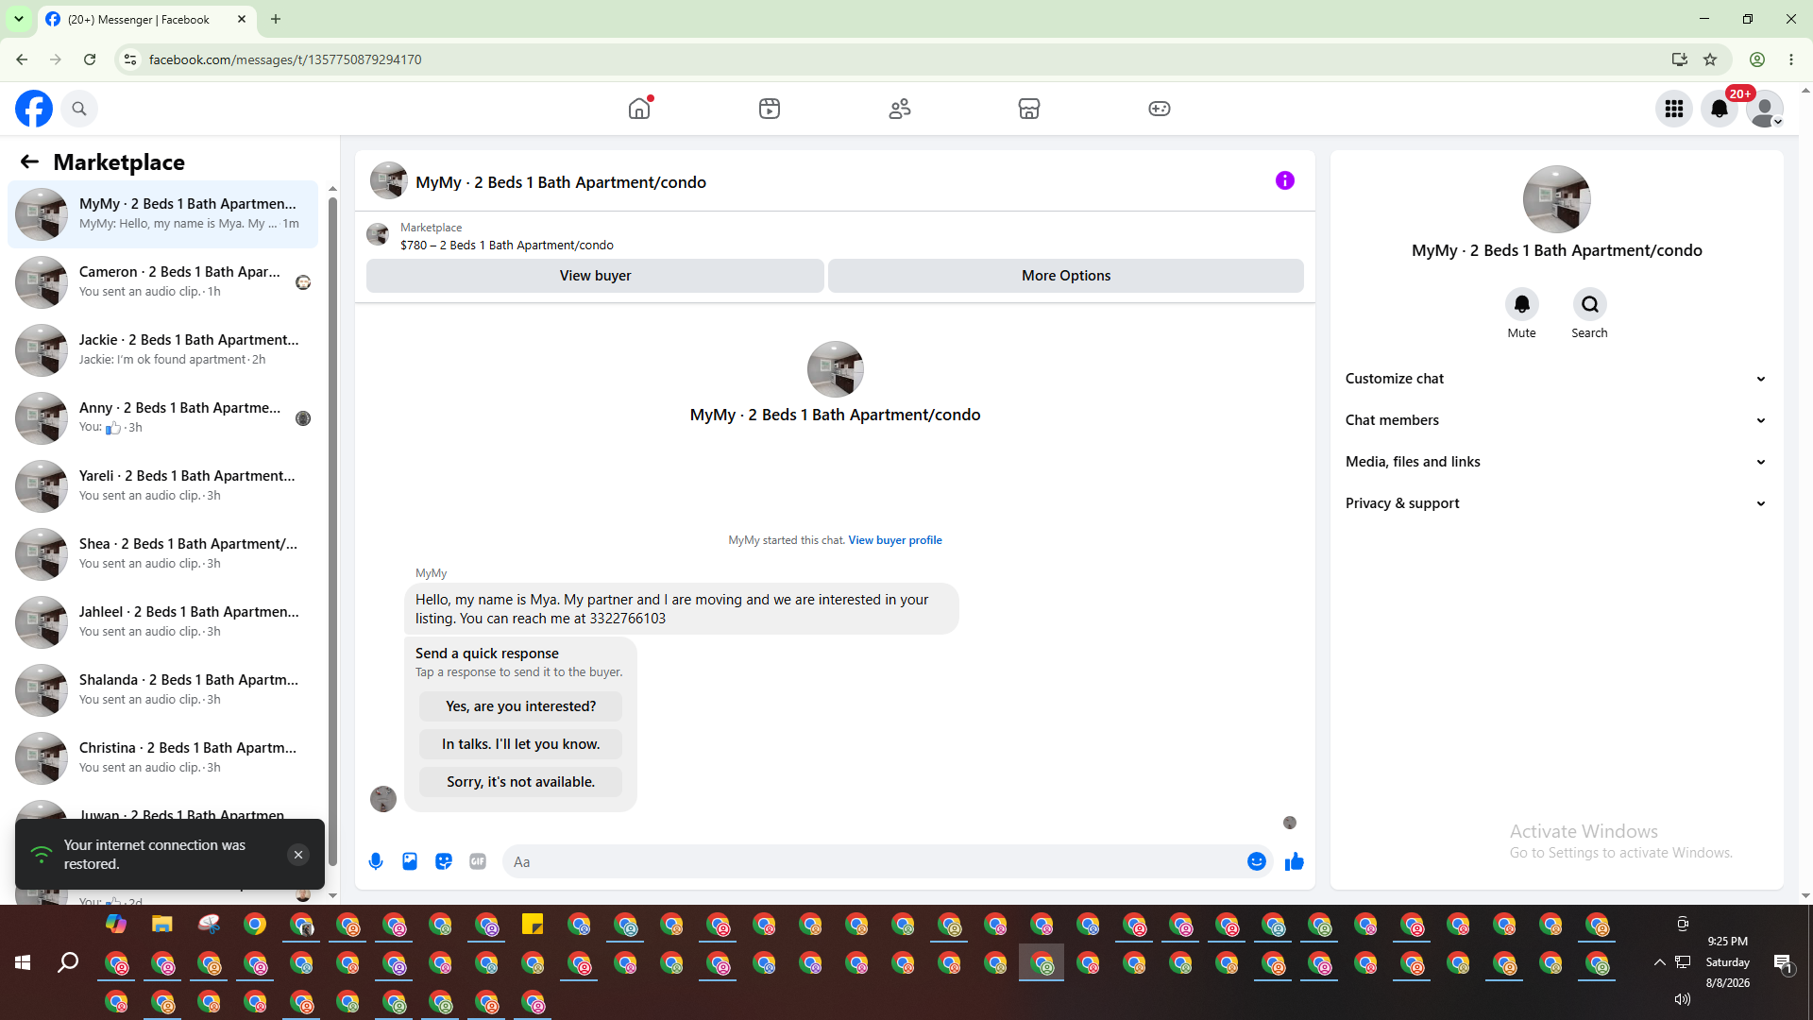Attach a photo or file

(x=410, y=861)
